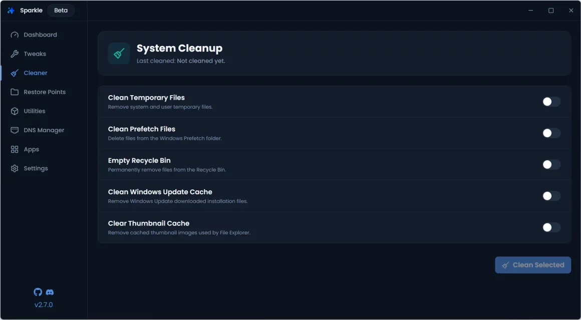Click the Beta badge label
The height and width of the screenshot is (320, 581).
click(61, 11)
